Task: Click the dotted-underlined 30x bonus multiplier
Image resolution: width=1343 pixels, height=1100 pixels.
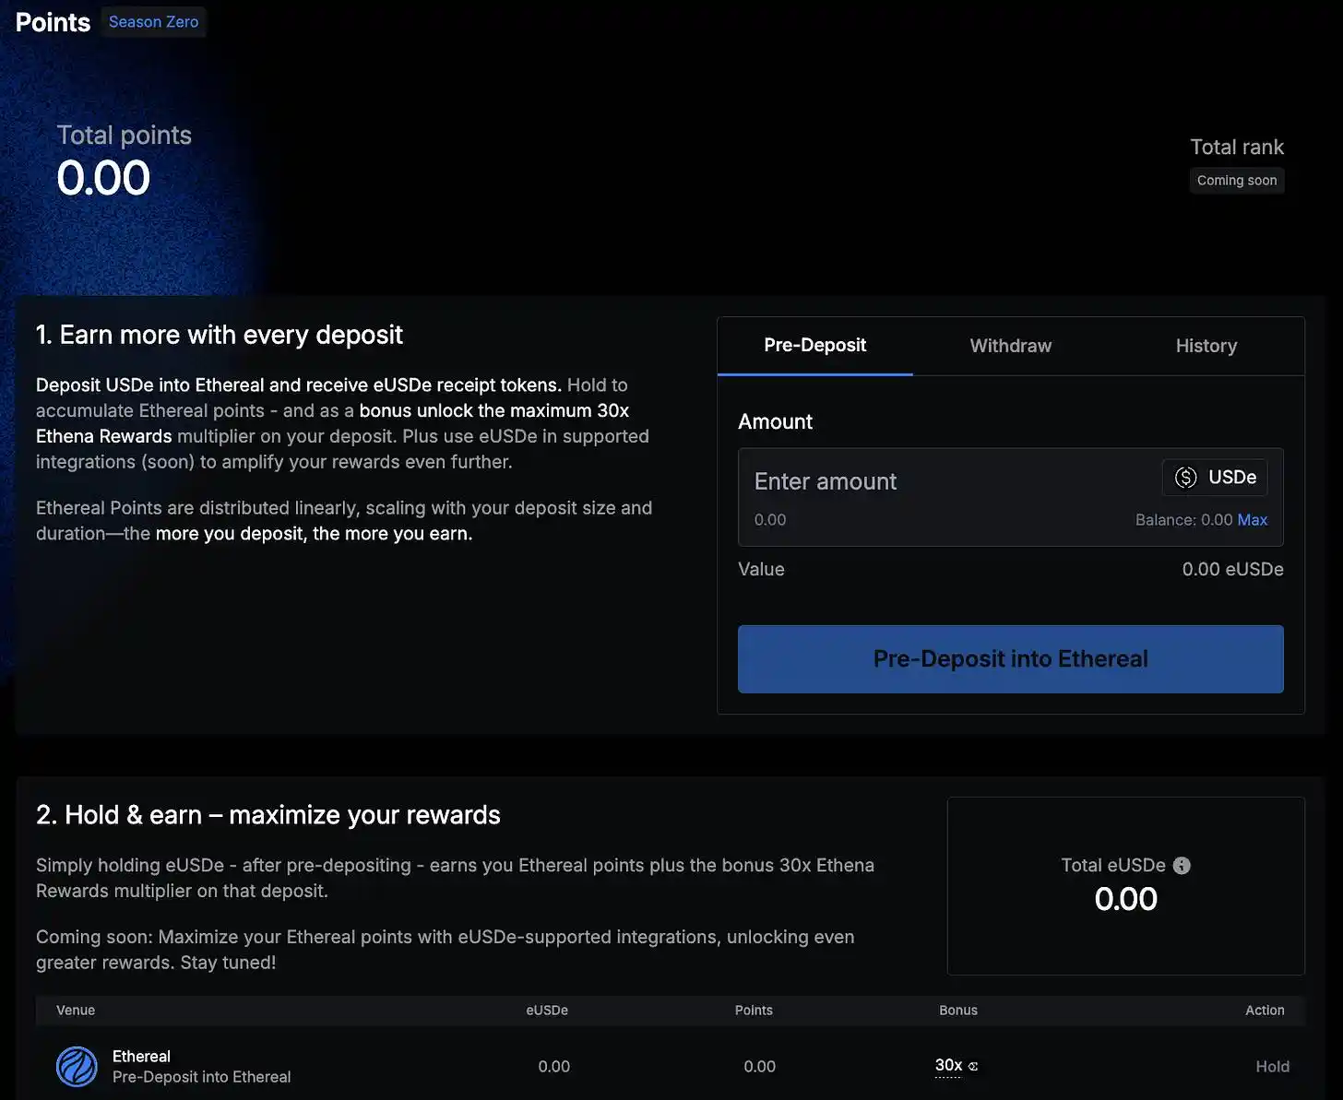Action: tap(948, 1066)
